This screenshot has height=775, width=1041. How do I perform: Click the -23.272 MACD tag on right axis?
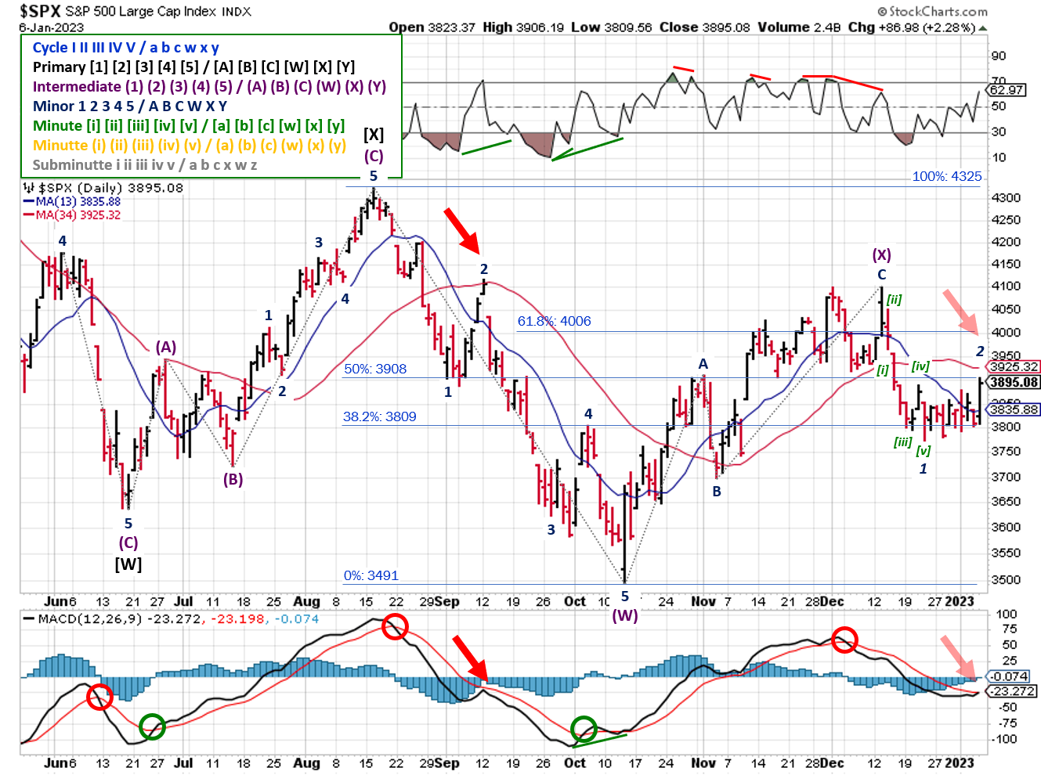(1012, 691)
